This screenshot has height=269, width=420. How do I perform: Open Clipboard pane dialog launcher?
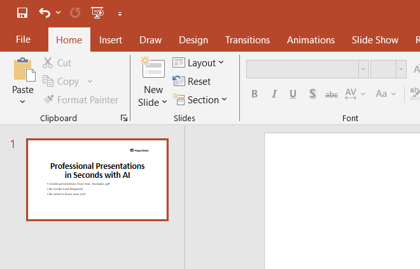124,119
